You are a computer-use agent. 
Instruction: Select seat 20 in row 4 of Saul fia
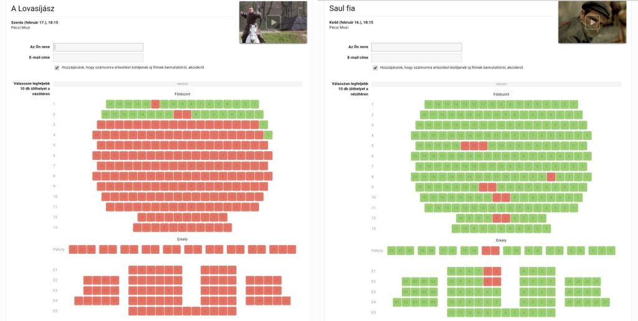coord(415,135)
